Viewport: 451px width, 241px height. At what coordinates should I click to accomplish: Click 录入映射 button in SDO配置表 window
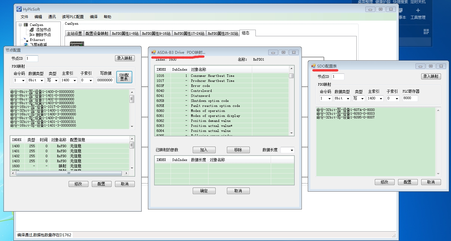tap(431, 76)
